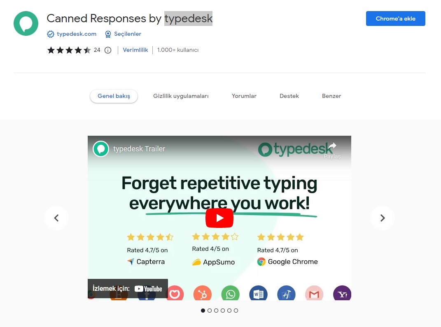Screen dimensions: 441x327
Task: Click the Seçilenler featured badge label
Action: pyautogui.click(x=128, y=34)
